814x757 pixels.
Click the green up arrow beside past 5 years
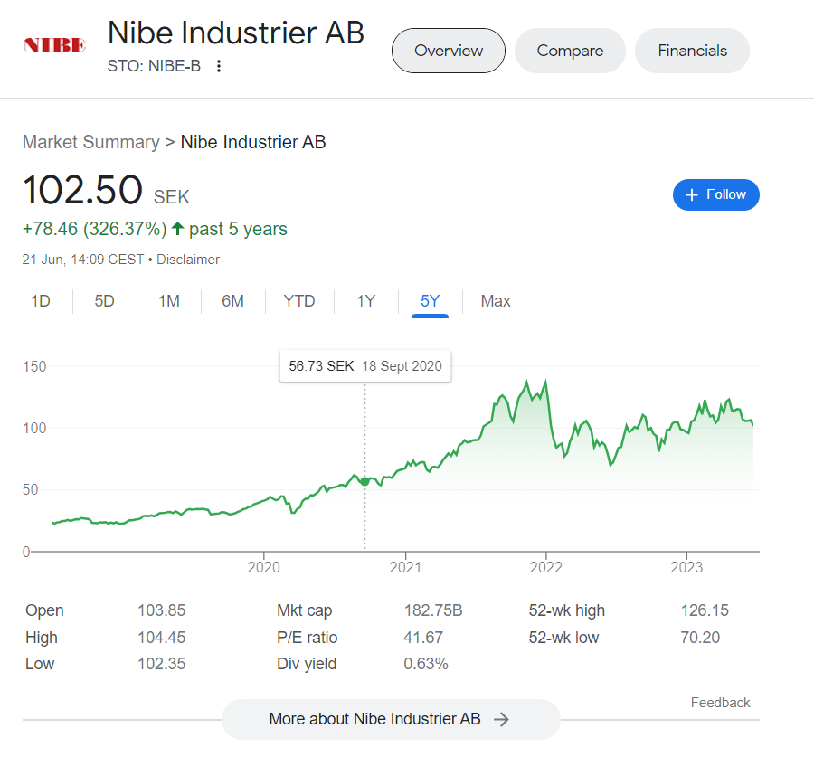click(x=177, y=229)
